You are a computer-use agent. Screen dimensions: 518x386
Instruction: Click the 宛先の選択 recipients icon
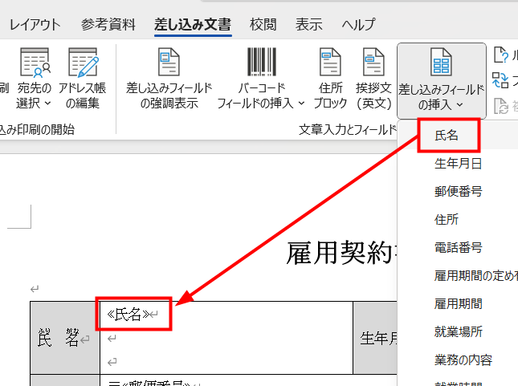(35, 62)
